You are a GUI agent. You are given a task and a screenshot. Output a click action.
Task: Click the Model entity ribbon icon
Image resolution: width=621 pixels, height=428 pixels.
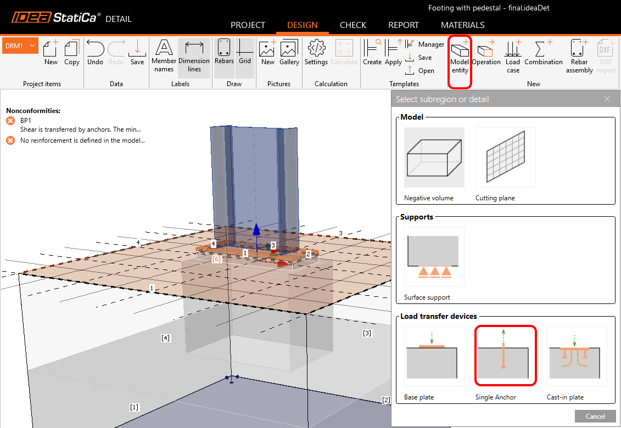tap(460, 57)
